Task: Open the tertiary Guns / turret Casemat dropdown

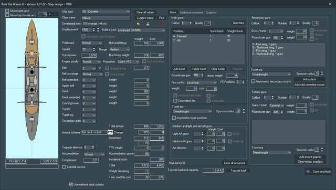Action: tap(276, 105)
